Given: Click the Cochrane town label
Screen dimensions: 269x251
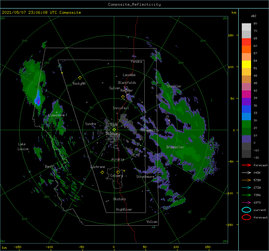Looking at the screenshot, I should point(98,167).
